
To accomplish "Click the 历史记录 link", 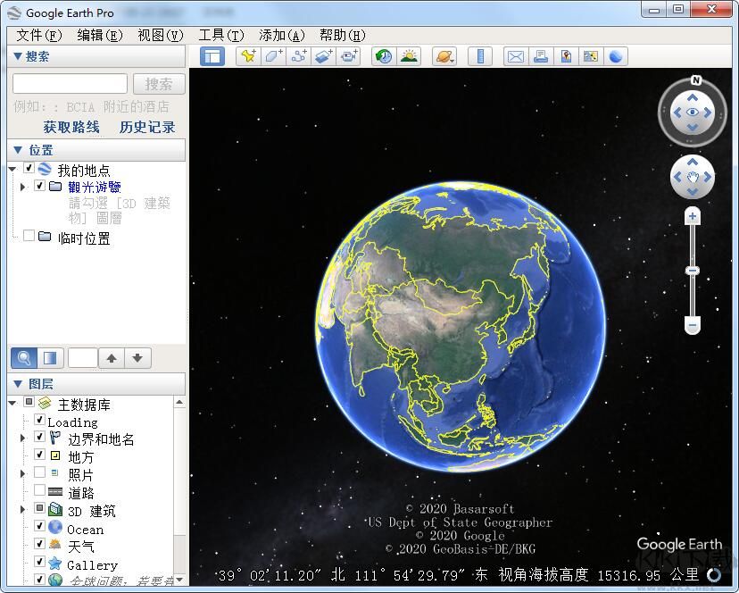I will (x=146, y=127).
